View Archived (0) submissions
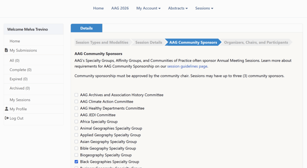Image resolution: width=307 pixels, height=168 pixels. pyautogui.click(x=20, y=88)
